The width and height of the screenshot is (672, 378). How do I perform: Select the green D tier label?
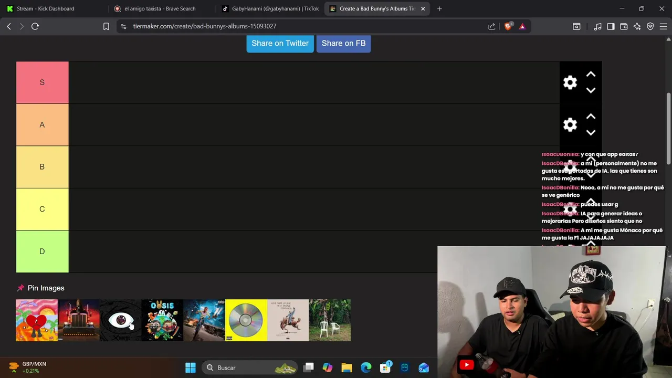click(x=42, y=251)
